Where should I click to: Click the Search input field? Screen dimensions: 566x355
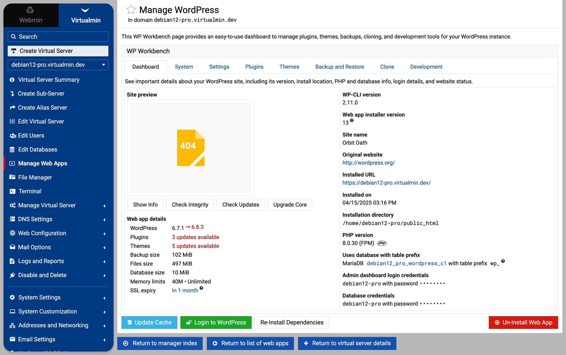coord(58,37)
